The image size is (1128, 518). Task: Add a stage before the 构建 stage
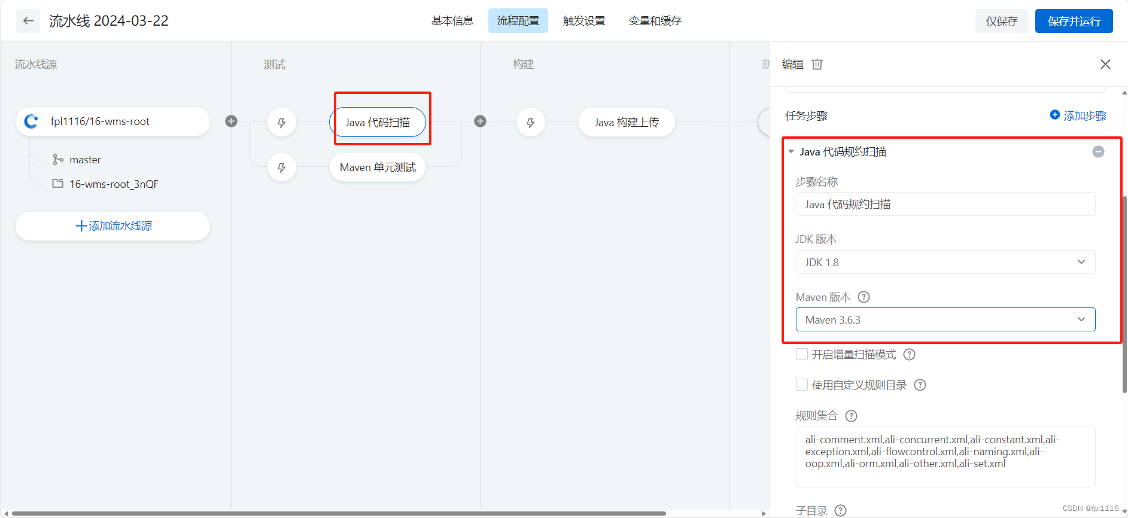480,121
